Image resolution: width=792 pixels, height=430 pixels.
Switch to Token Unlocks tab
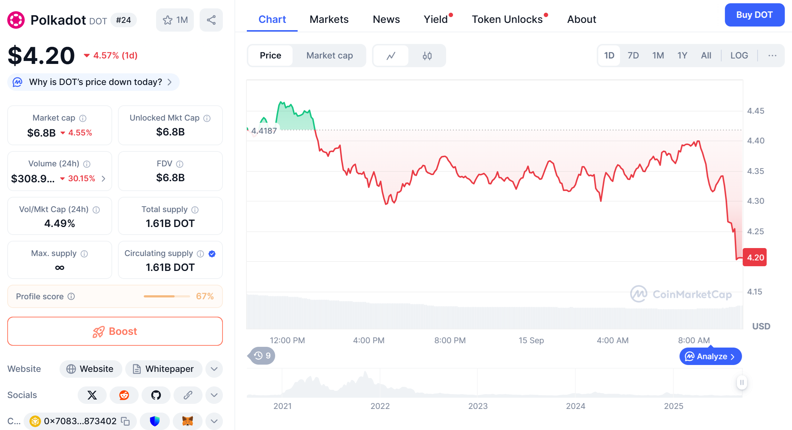click(507, 19)
